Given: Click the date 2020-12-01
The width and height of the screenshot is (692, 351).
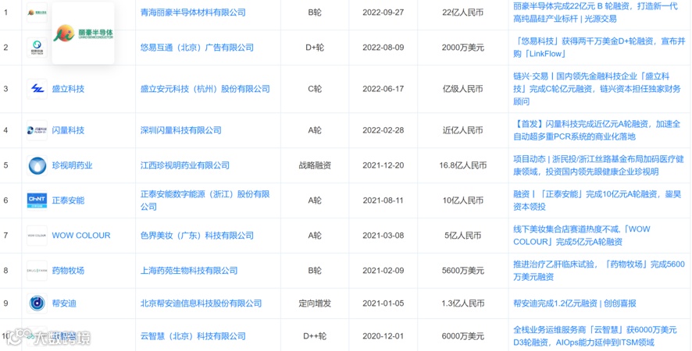Looking at the screenshot, I should pos(383,336).
